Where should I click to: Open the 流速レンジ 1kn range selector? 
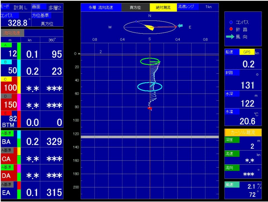[x=198, y=7]
